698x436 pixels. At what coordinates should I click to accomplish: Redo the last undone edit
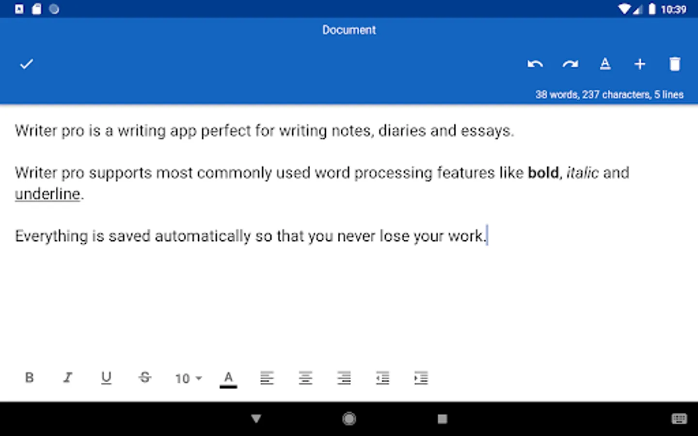tap(571, 64)
